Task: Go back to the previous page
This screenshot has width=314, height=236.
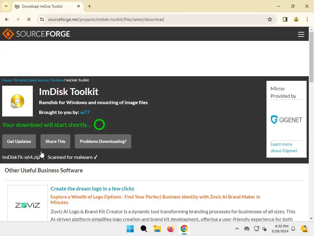Action: coord(7,19)
